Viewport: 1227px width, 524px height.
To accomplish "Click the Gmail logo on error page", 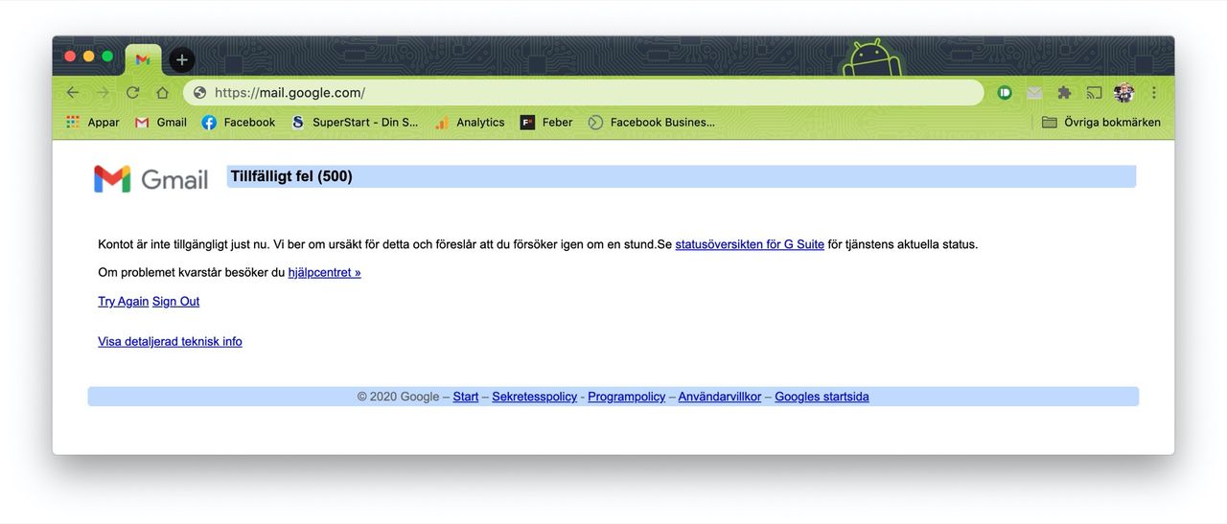I will pos(150,178).
